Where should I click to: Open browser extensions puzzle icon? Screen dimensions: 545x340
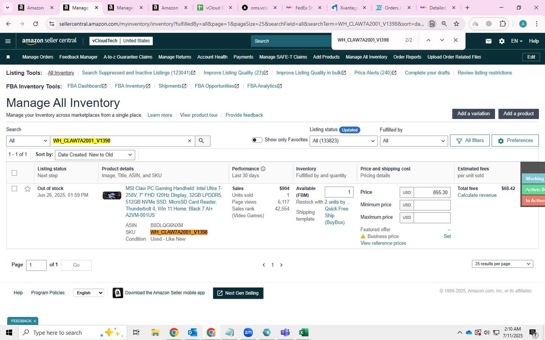point(503,24)
